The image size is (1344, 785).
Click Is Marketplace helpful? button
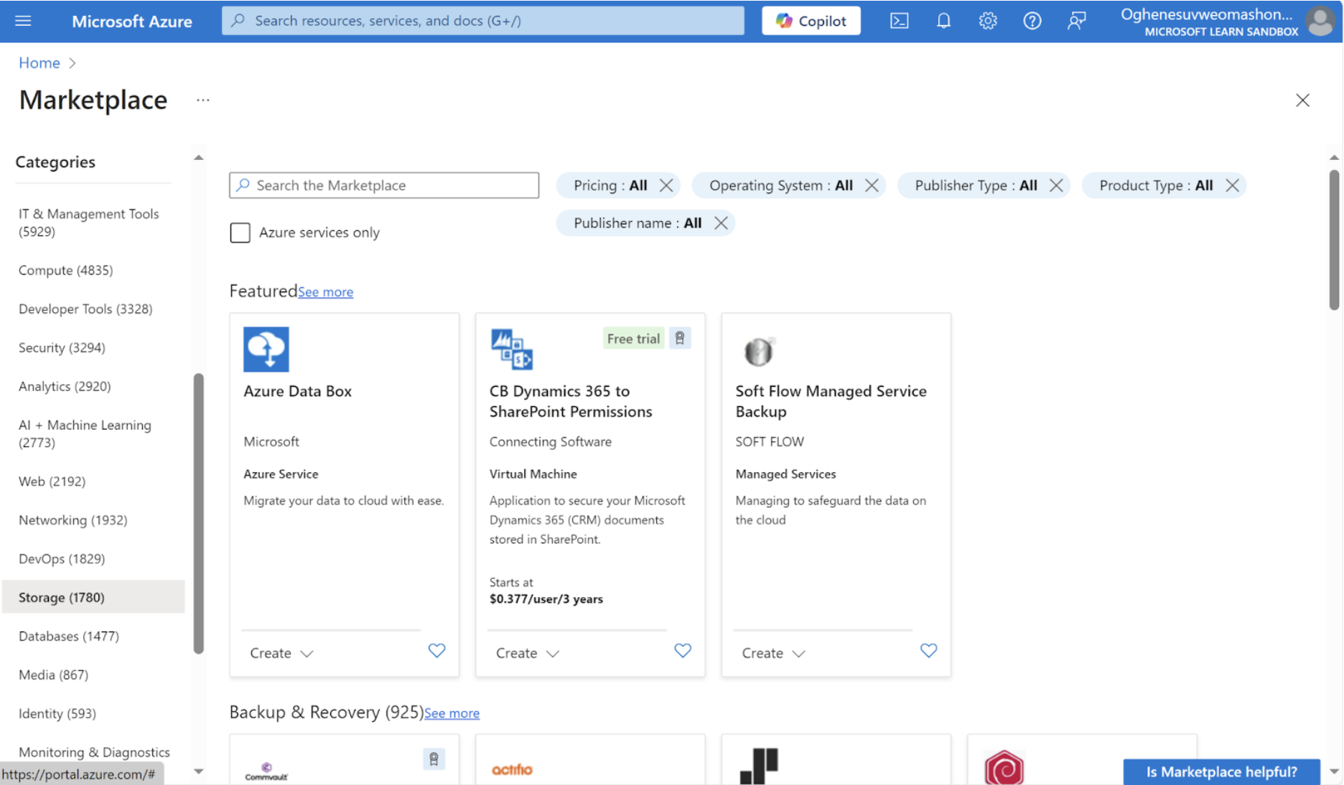1221,772
